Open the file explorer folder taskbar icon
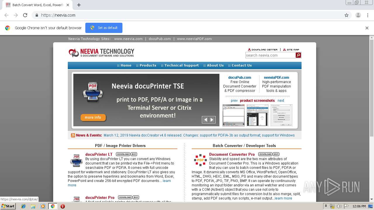This screenshot has width=374, height=210. (33, 206)
